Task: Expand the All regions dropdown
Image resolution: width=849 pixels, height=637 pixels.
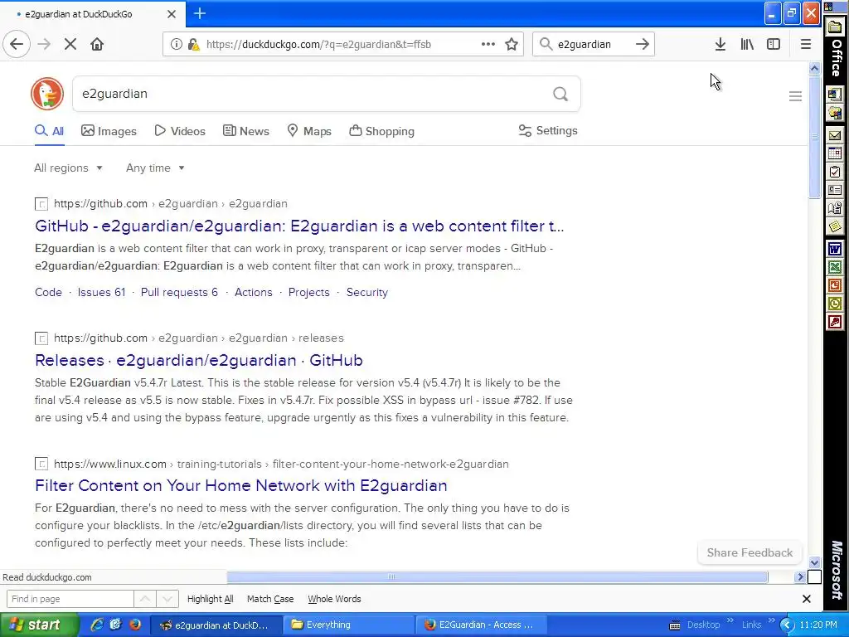Action: [68, 168]
